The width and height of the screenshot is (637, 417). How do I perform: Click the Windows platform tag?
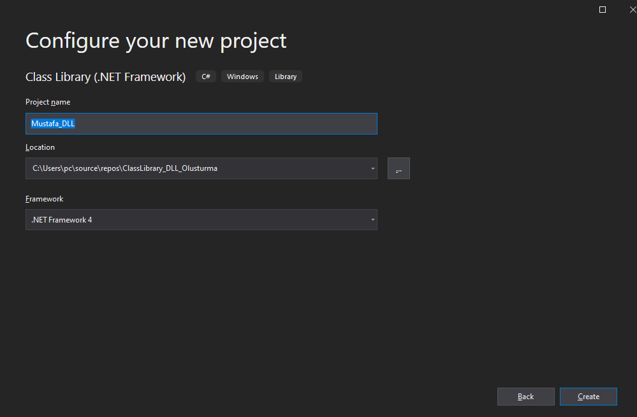(242, 77)
